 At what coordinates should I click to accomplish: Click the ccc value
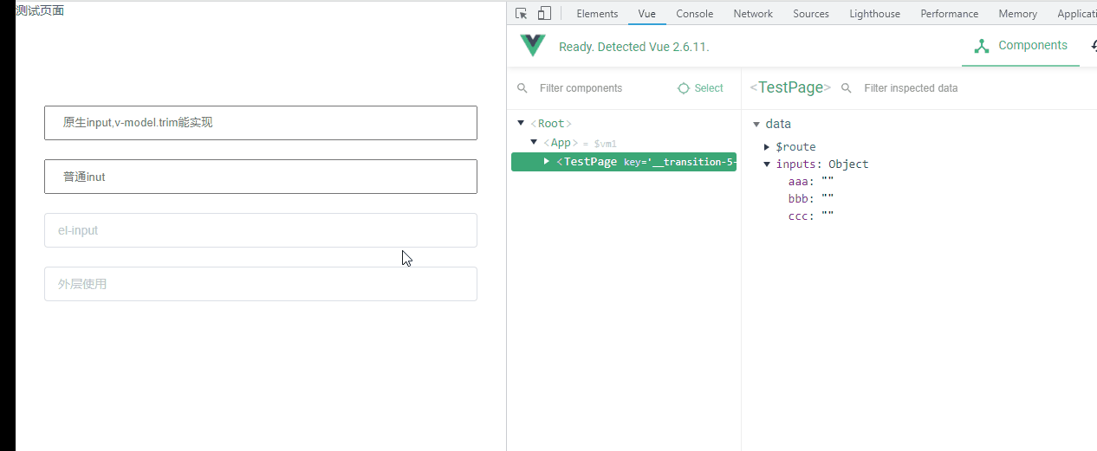point(828,216)
